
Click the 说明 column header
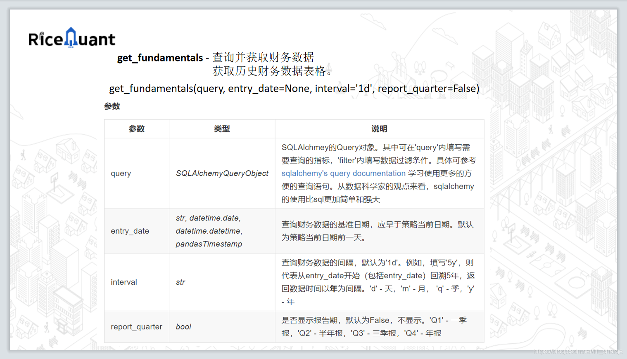(x=379, y=129)
